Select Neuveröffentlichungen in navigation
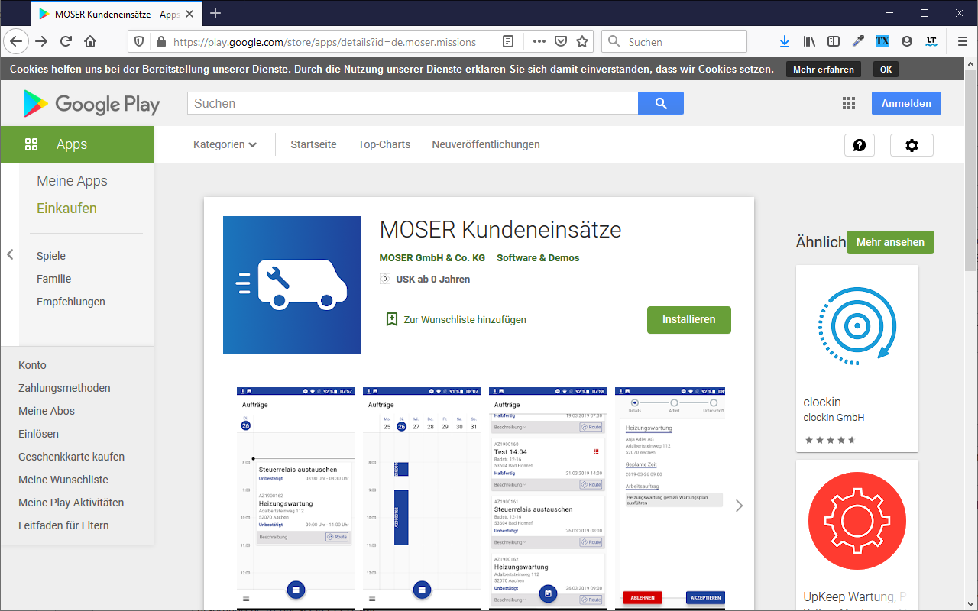Screen dimensions: 978x611 486,144
